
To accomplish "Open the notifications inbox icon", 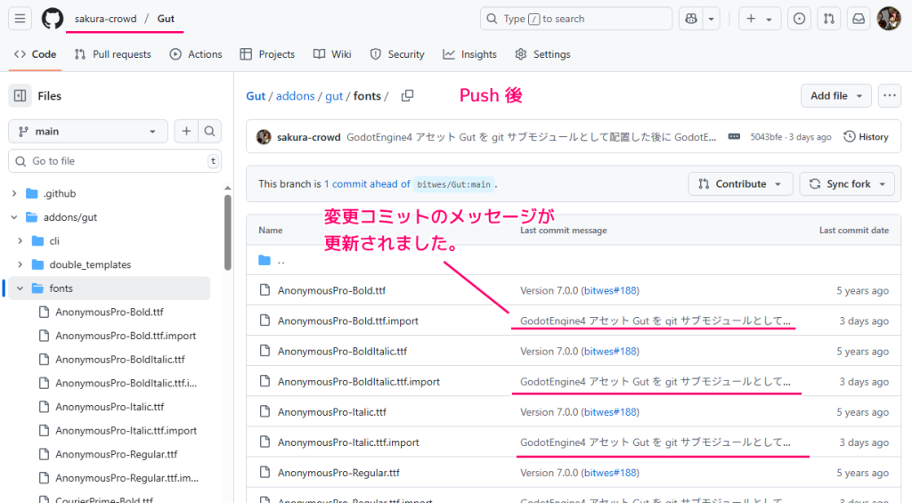I will [859, 19].
